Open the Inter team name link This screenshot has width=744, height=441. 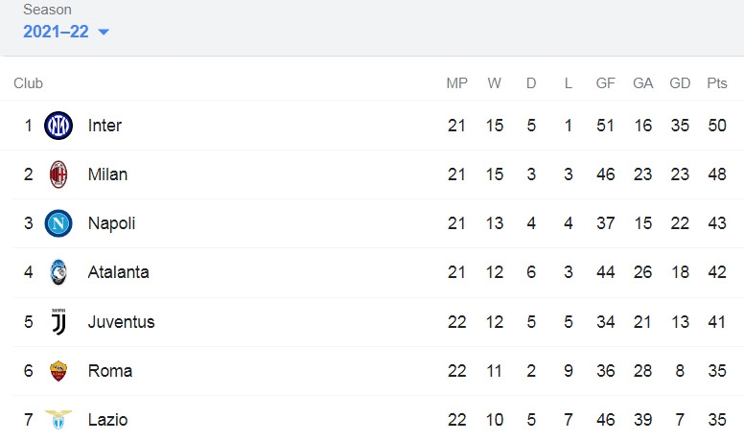(x=105, y=126)
